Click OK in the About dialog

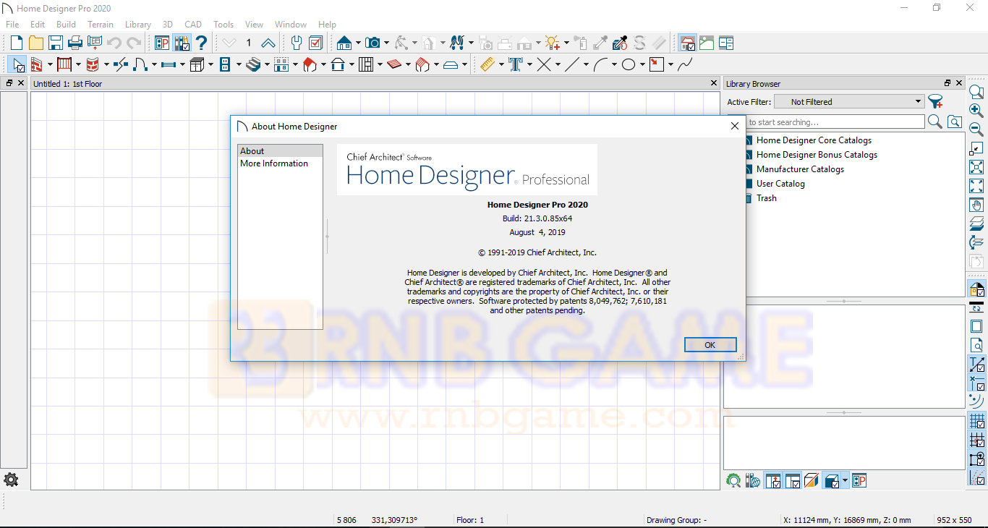click(710, 345)
